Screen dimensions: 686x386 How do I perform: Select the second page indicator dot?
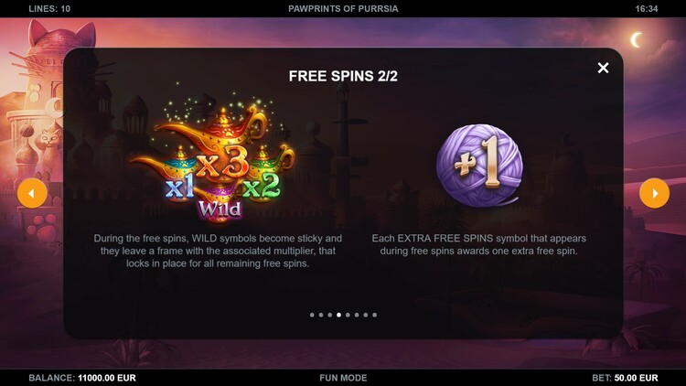(x=321, y=315)
